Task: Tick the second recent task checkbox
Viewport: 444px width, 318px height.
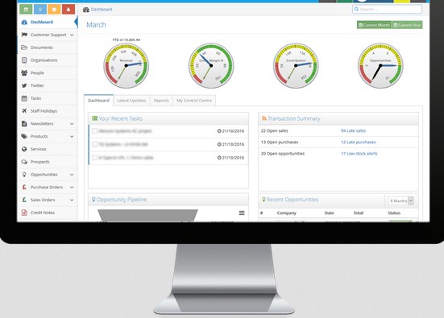Action: [x=94, y=144]
